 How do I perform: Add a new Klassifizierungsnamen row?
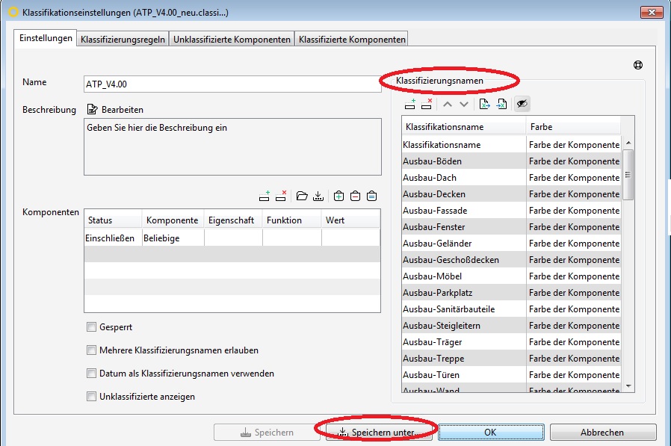[410, 105]
